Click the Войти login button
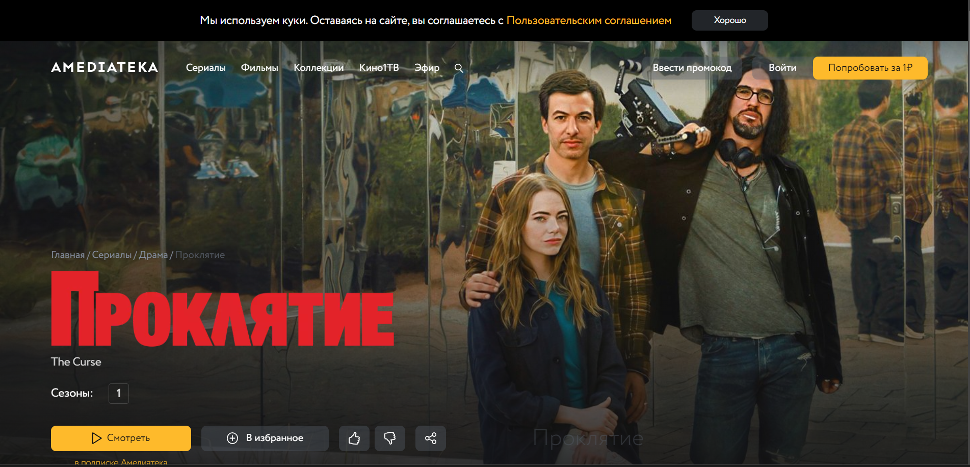The height and width of the screenshot is (467, 970). click(x=782, y=68)
